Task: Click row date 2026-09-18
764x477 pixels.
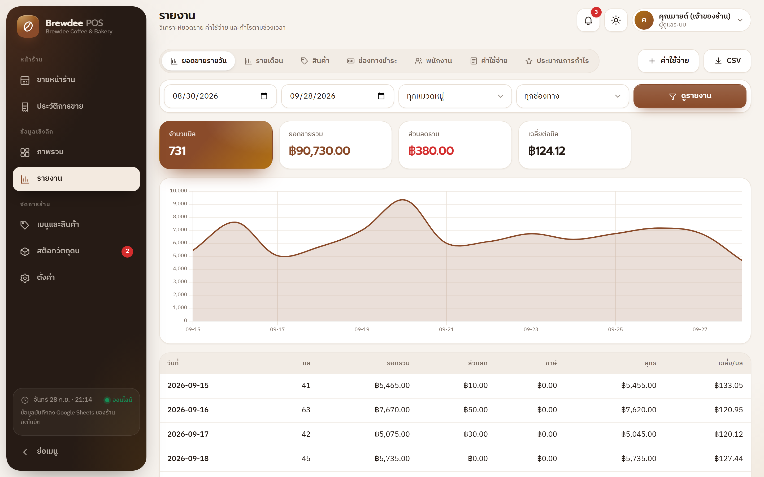Action: pyautogui.click(x=188, y=459)
